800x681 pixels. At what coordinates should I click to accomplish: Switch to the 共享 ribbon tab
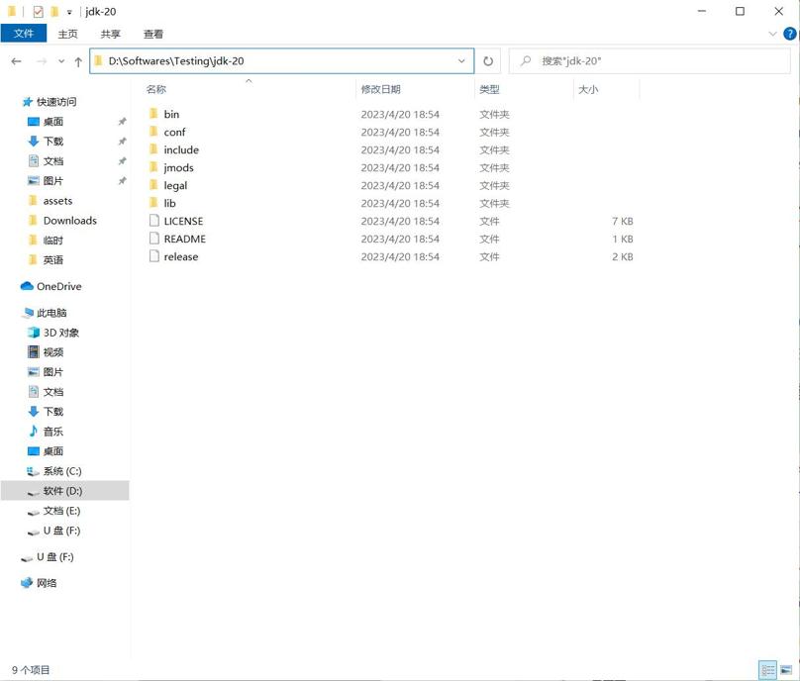click(111, 34)
